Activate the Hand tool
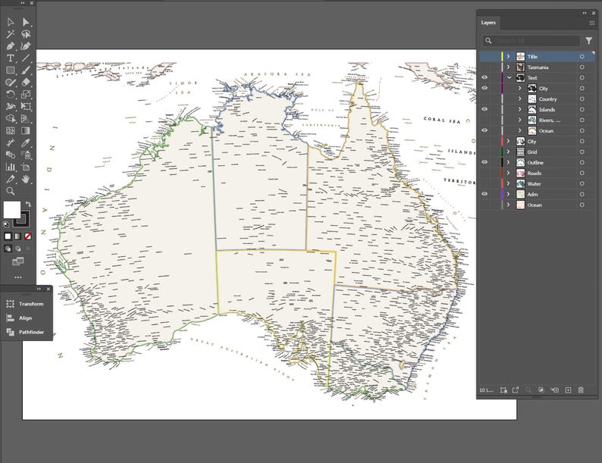This screenshot has width=602, height=463. pos(25,179)
